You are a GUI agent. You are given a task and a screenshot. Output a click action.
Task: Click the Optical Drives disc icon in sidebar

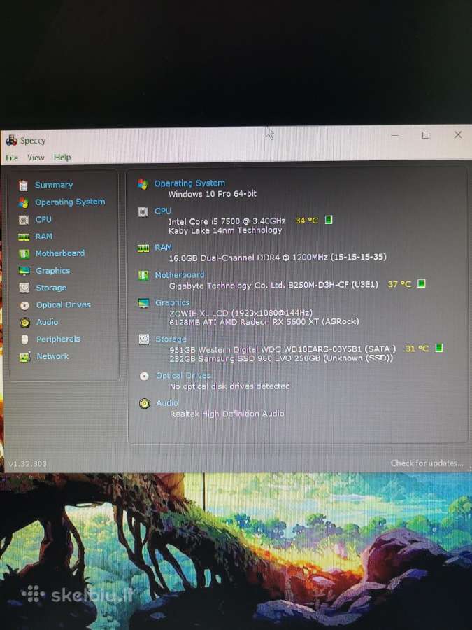(x=24, y=305)
